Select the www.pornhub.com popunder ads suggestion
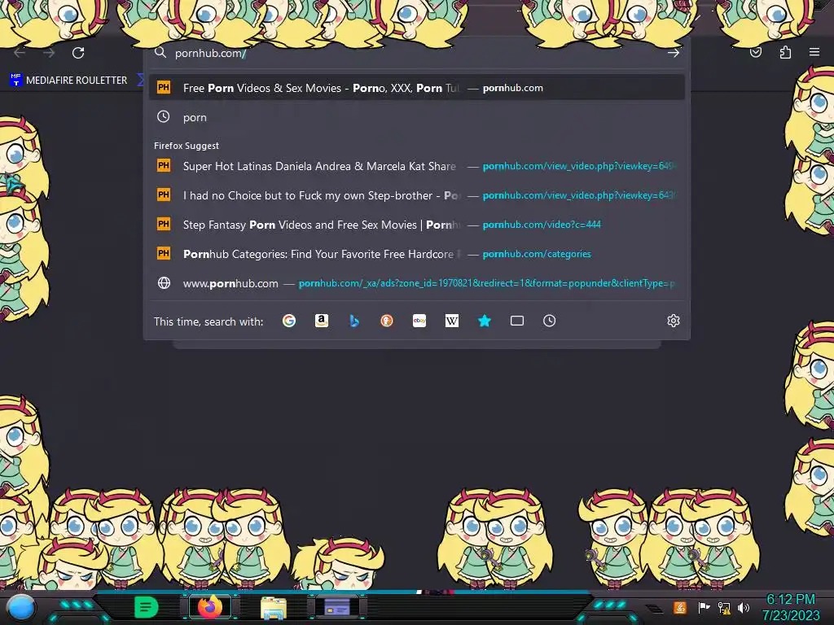The width and height of the screenshot is (834, 625). (x=416, y=282)
